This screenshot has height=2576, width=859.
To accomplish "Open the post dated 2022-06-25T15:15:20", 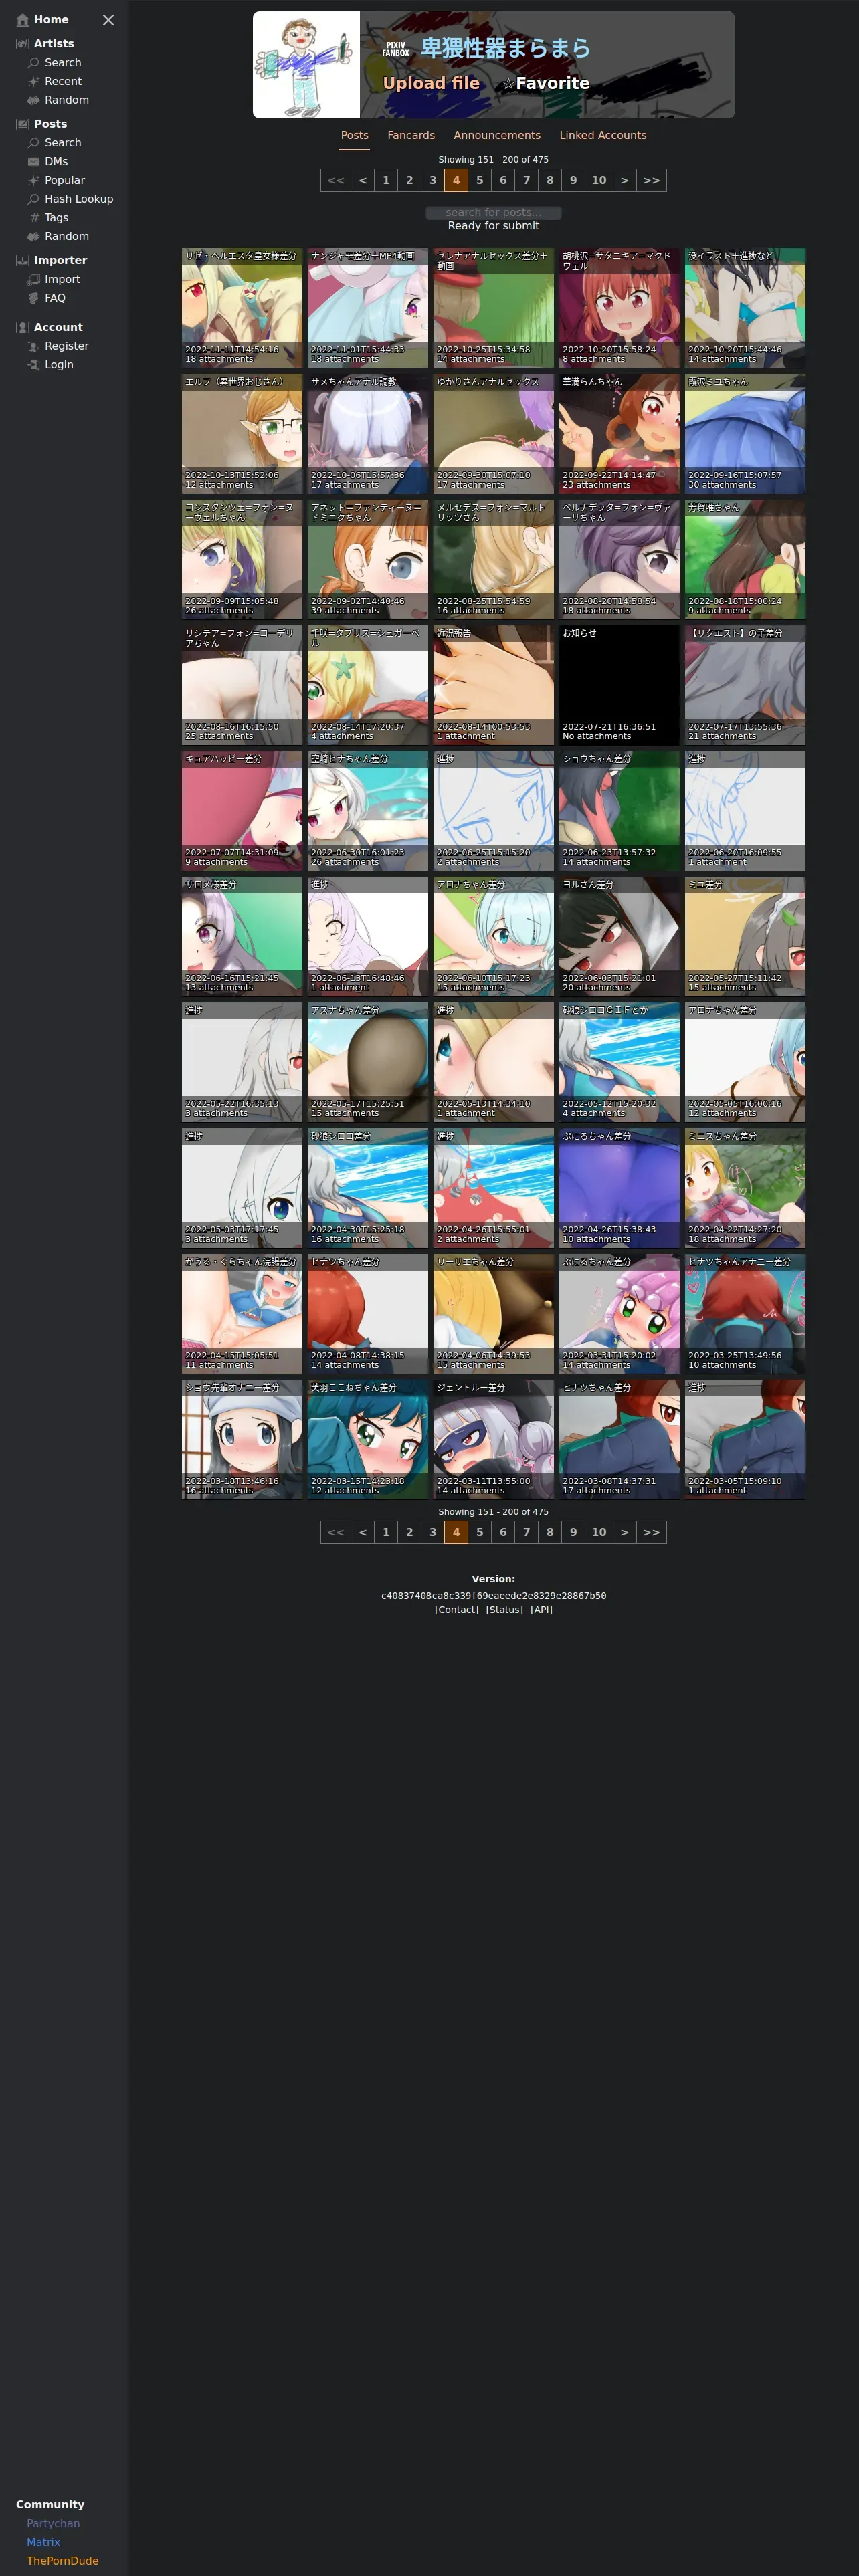I will pos(494,811).
